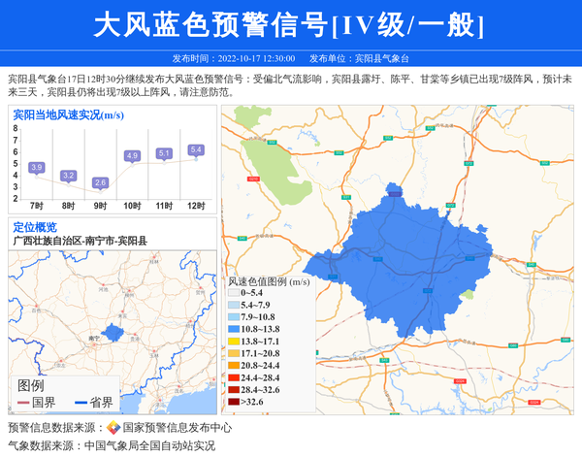Image resolution: width=582 pixels, height=457 pixels.
Task: Click the 3.9 wind speed marker at 7时
Action: pos(37,168)
